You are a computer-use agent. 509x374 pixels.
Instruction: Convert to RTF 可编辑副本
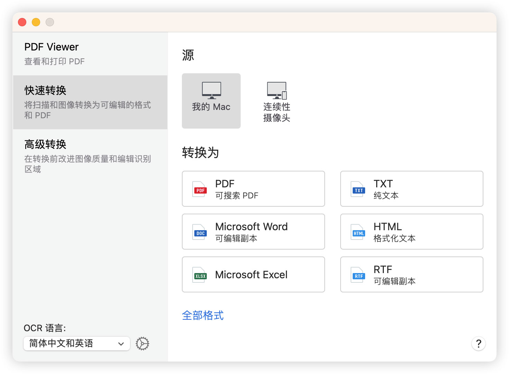[412, 274]
